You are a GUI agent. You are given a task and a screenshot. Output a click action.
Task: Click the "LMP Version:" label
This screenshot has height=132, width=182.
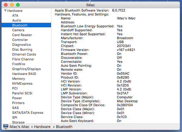click(71, 89)
